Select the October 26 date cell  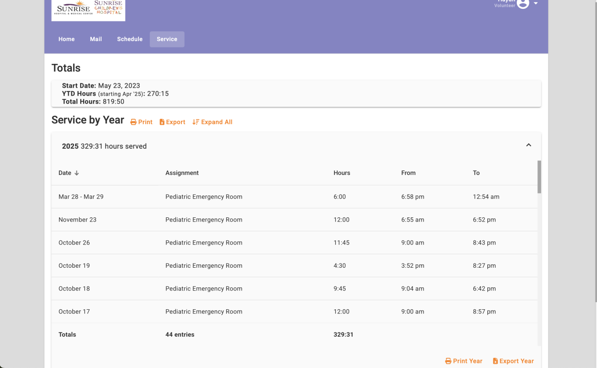(74, 243)
